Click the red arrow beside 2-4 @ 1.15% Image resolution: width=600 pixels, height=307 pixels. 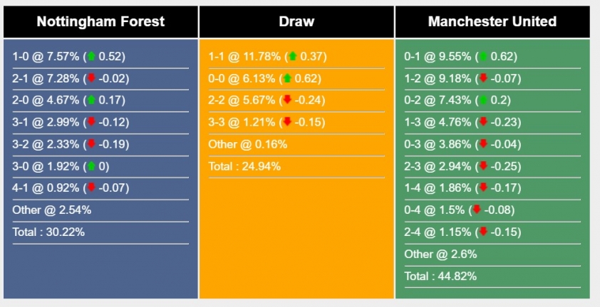pos(483,232)
